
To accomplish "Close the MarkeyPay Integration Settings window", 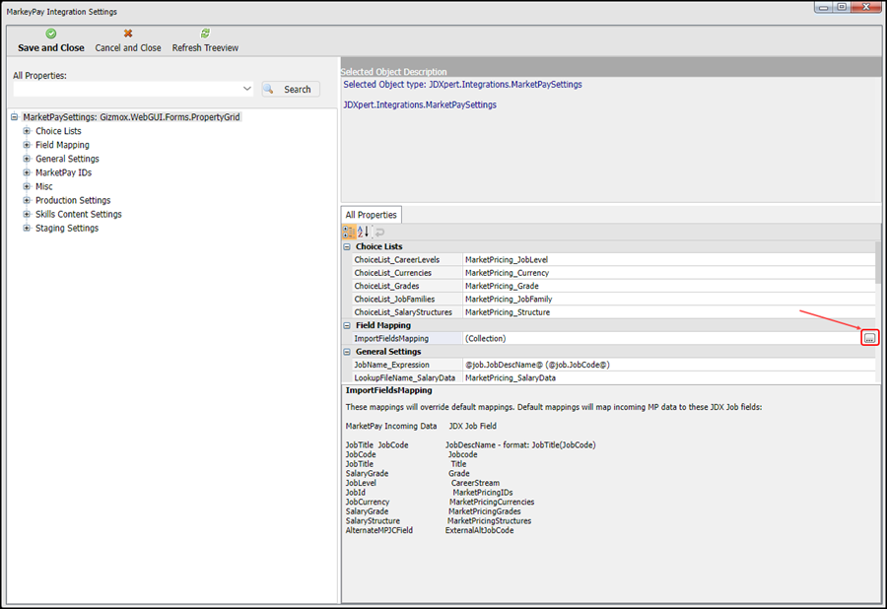I will (x=866, y=7).
